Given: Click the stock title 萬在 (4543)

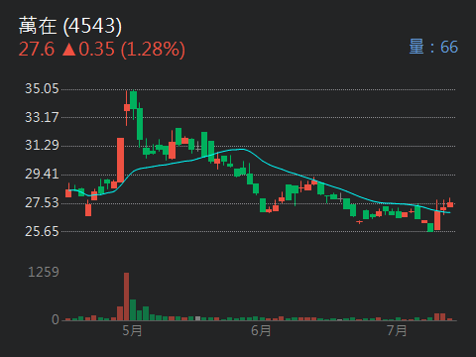Looking at the screenshot, I should (70, 26).
